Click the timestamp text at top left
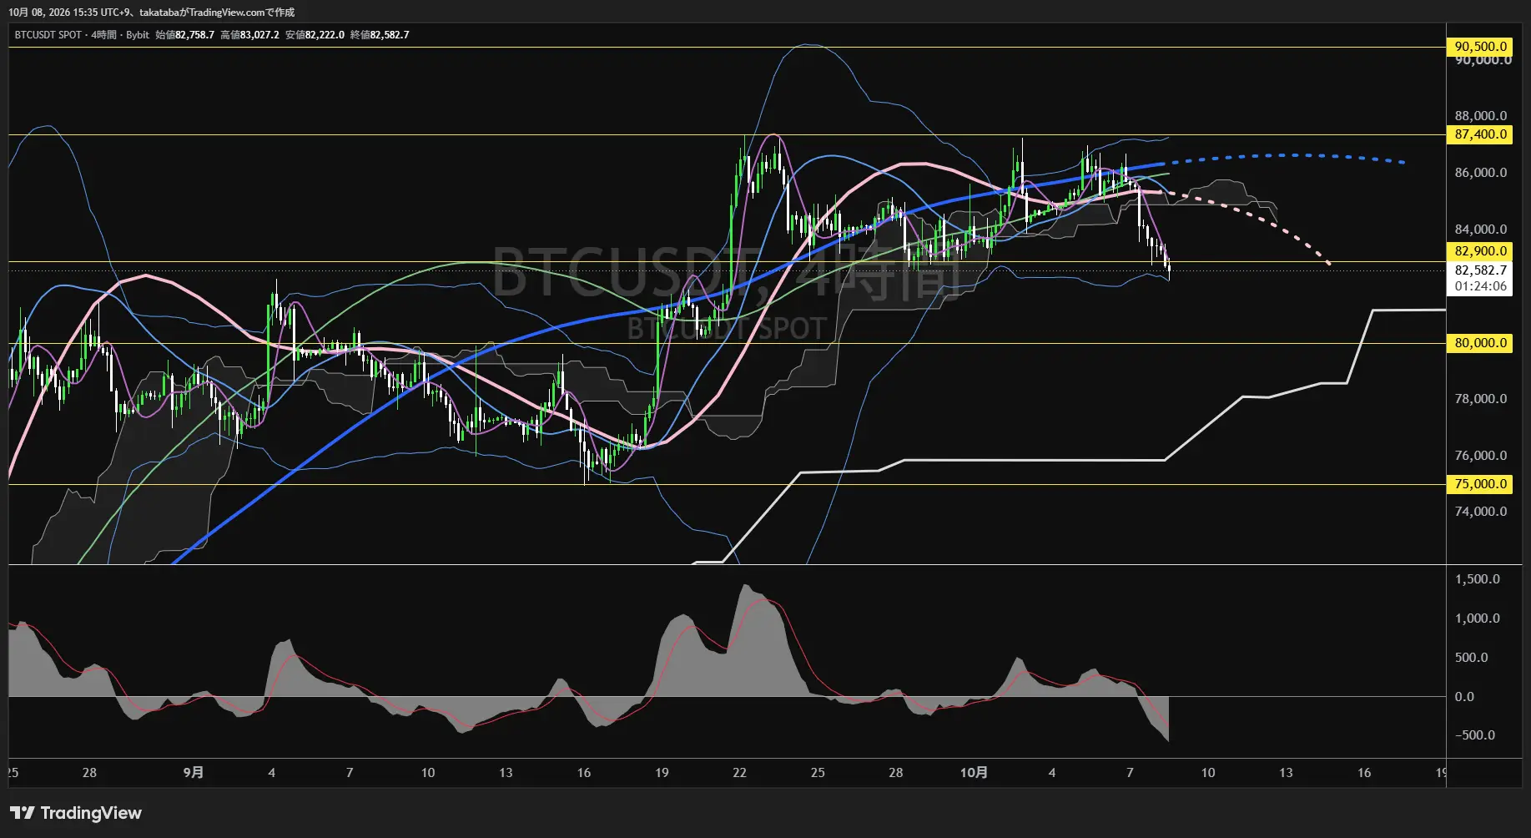The image size is (1531, 838). click(x=152, y=13)
